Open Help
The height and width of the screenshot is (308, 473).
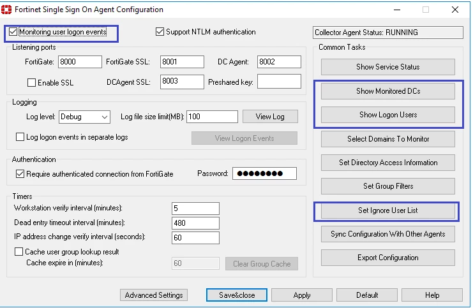pyautogui.click(x=432, y=295)
